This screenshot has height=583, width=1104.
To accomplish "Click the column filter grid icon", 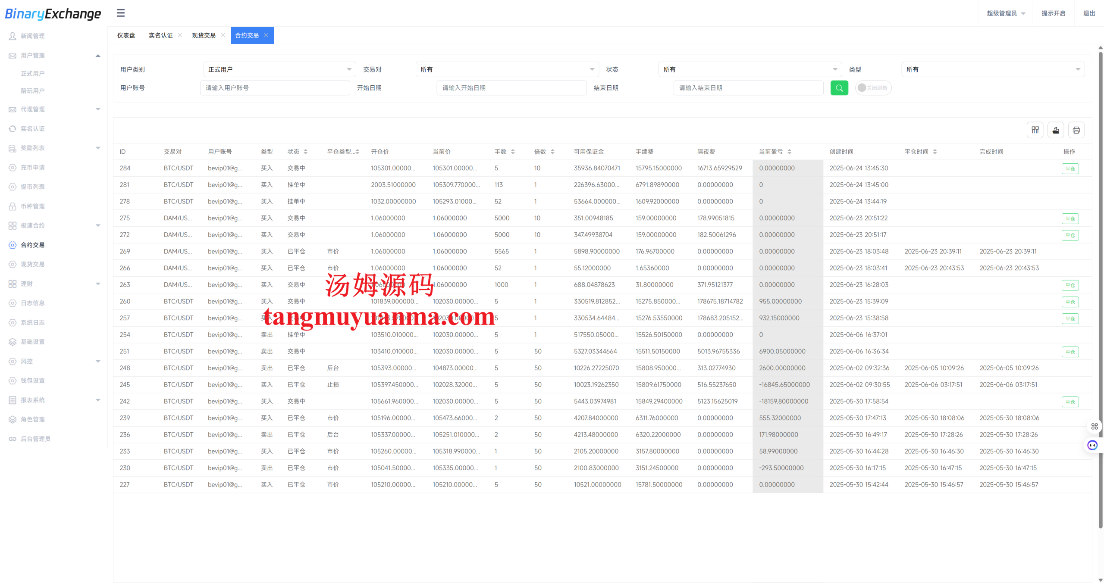I will [1035, 130].
